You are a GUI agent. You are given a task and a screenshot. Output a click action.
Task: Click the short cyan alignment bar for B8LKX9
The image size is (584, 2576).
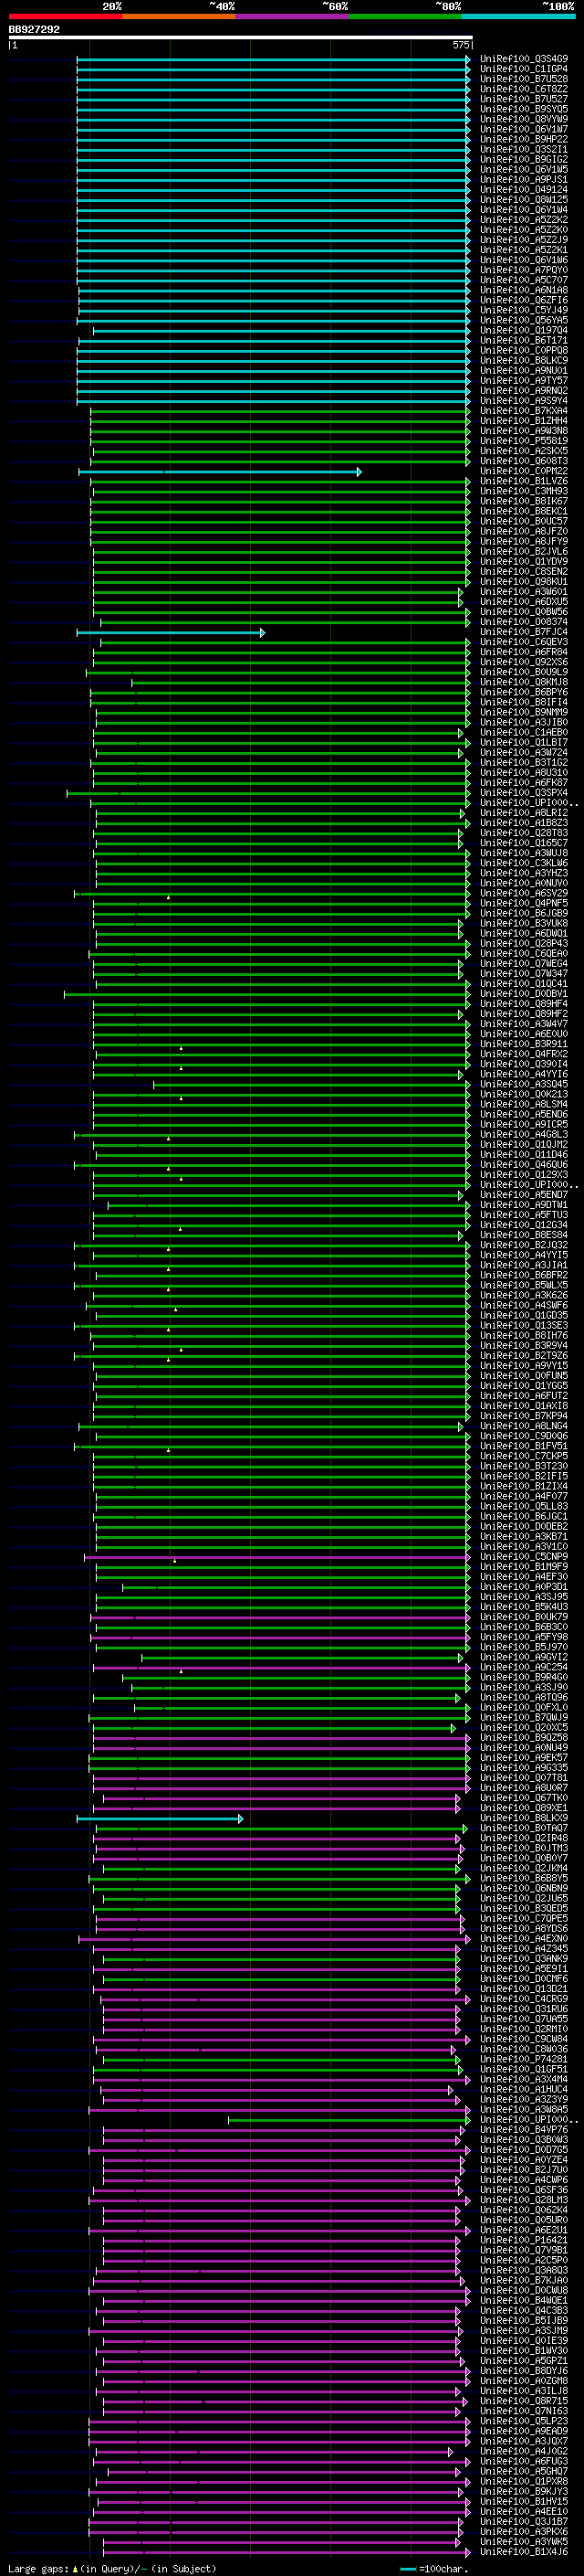point(160,1818)
